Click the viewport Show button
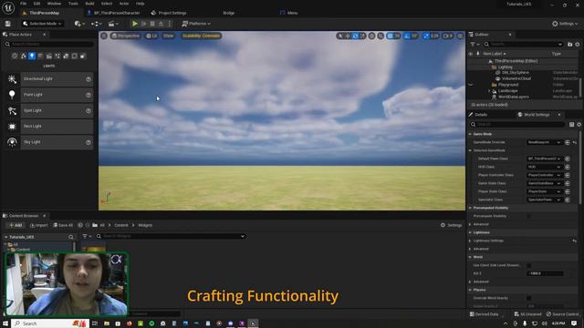 tap(168, 36)
